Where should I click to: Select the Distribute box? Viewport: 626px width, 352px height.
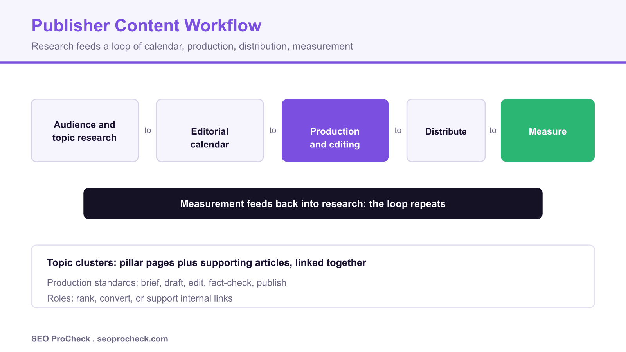coord(446,130)
